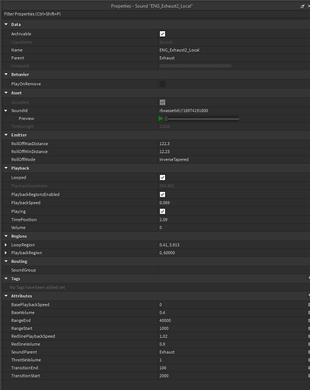Move the sound preview slider handle

click(x=166, y=119)
